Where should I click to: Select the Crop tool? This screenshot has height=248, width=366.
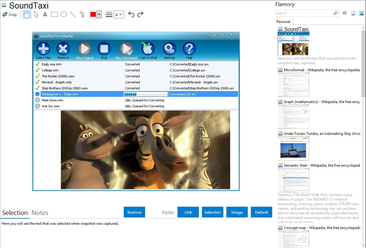(9, 14)
